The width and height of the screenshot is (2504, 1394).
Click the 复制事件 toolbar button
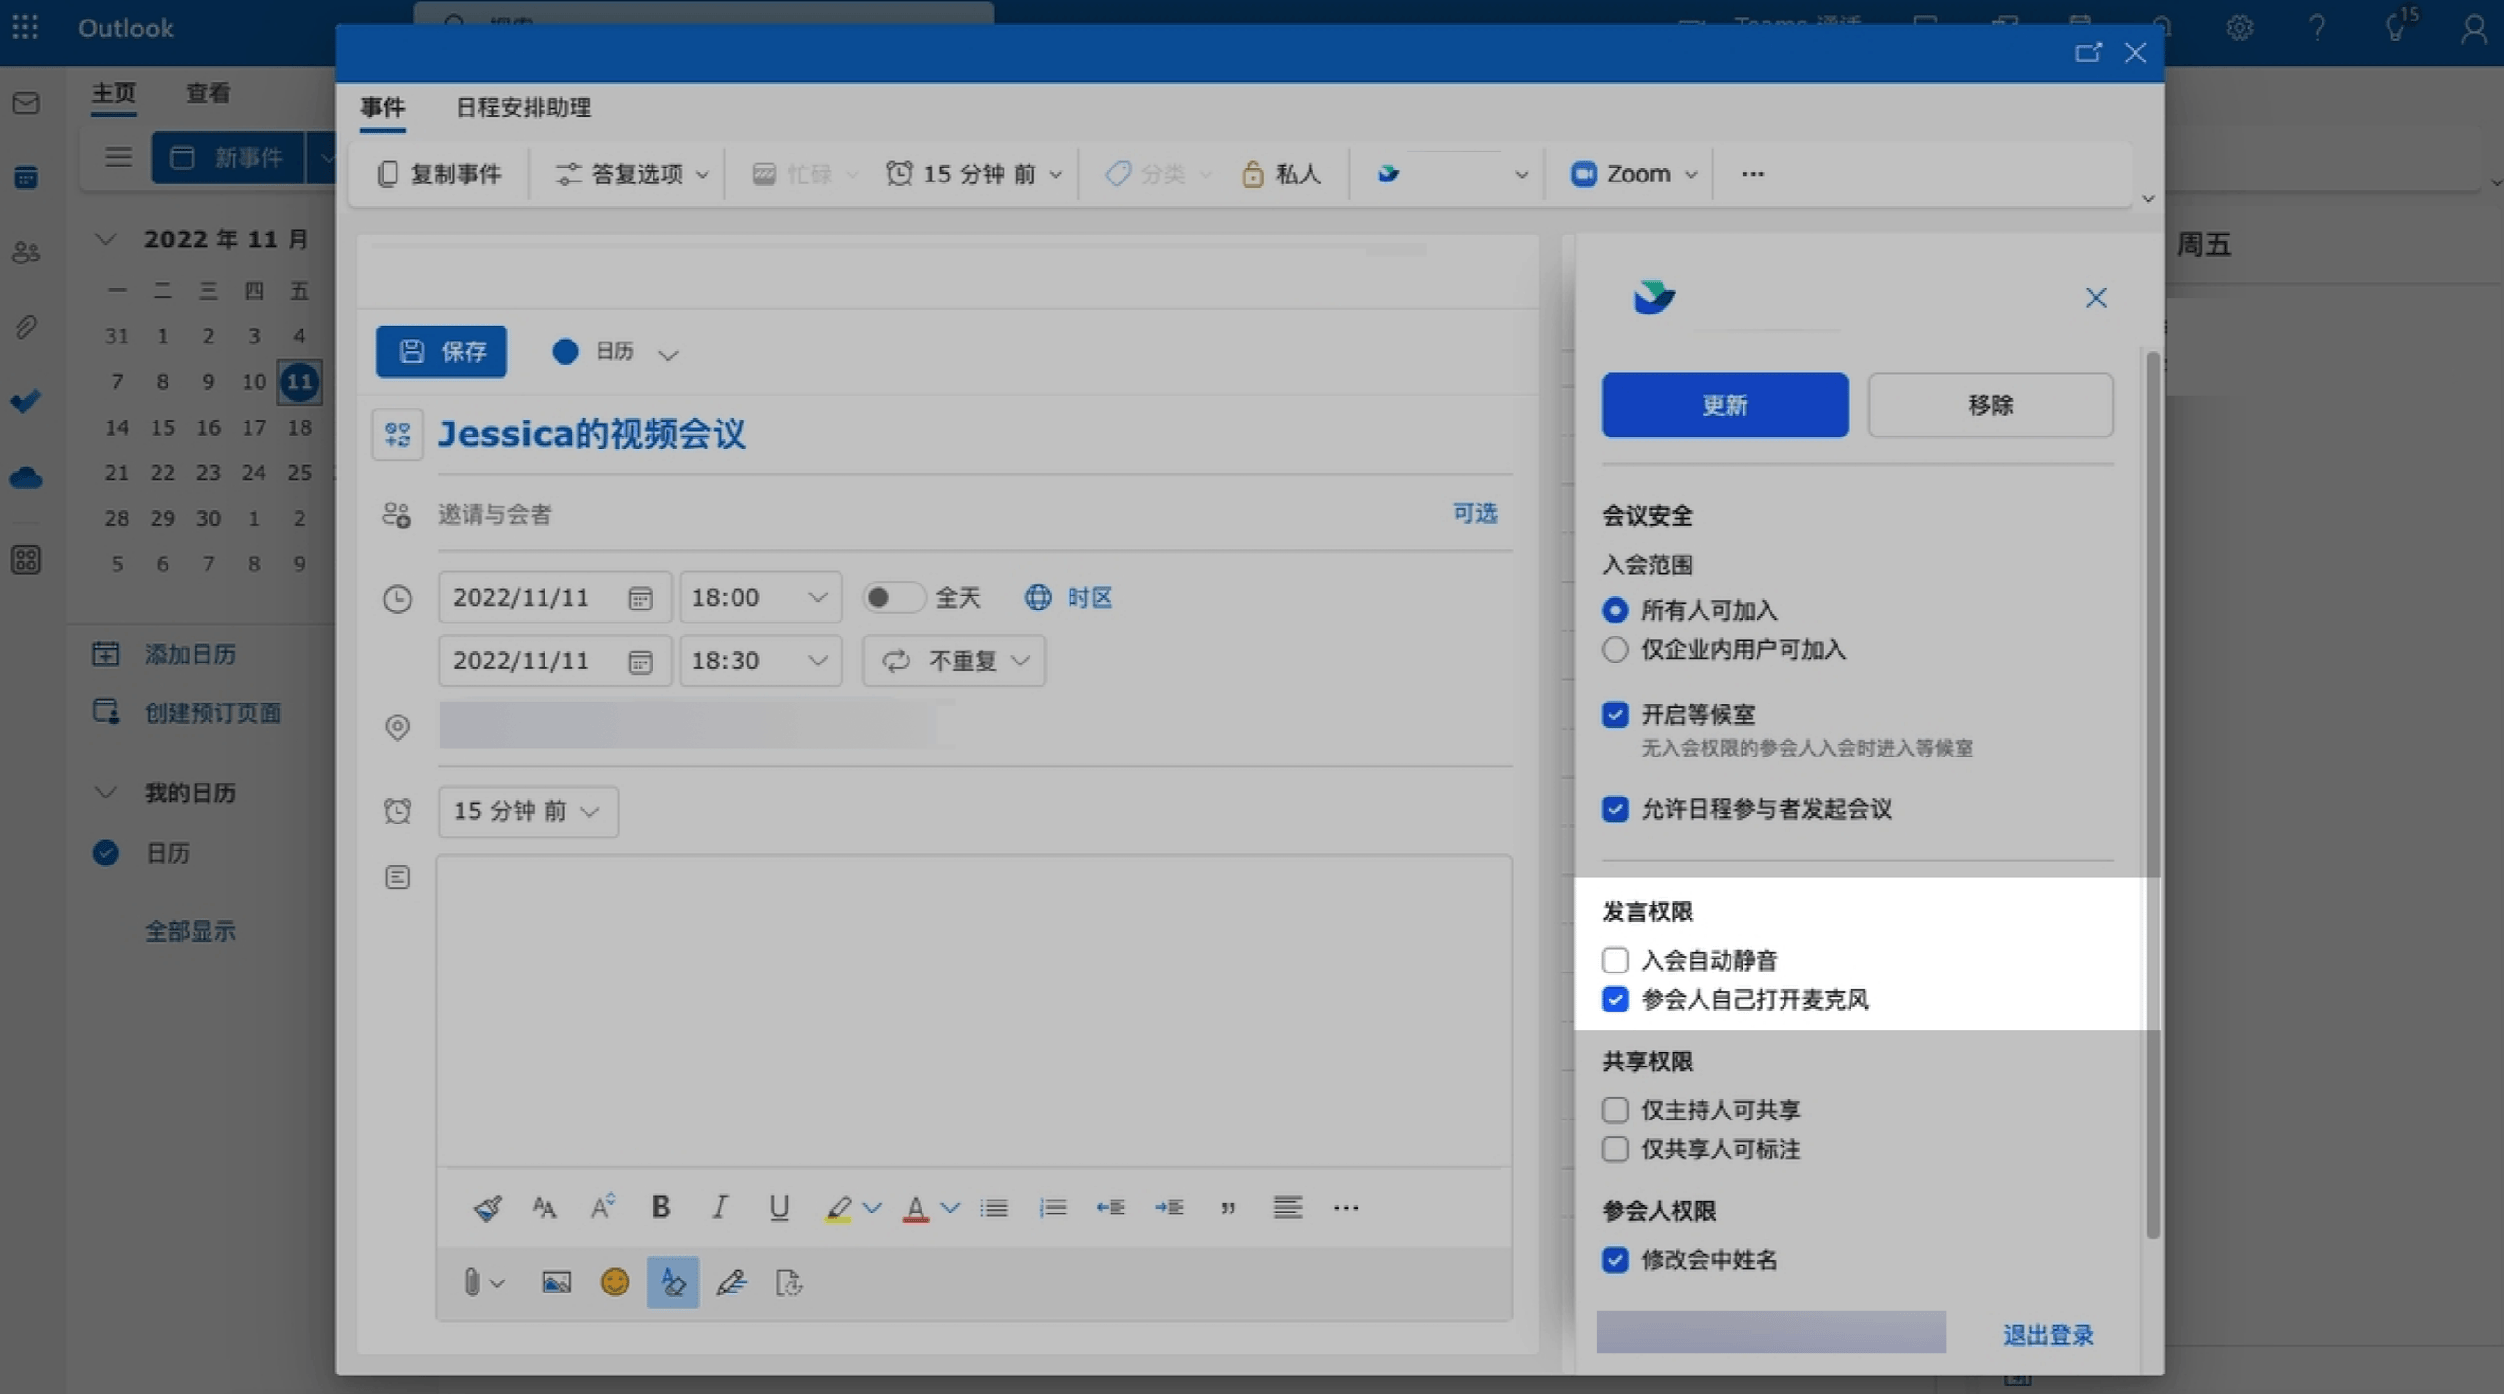(x=439, y=174)
